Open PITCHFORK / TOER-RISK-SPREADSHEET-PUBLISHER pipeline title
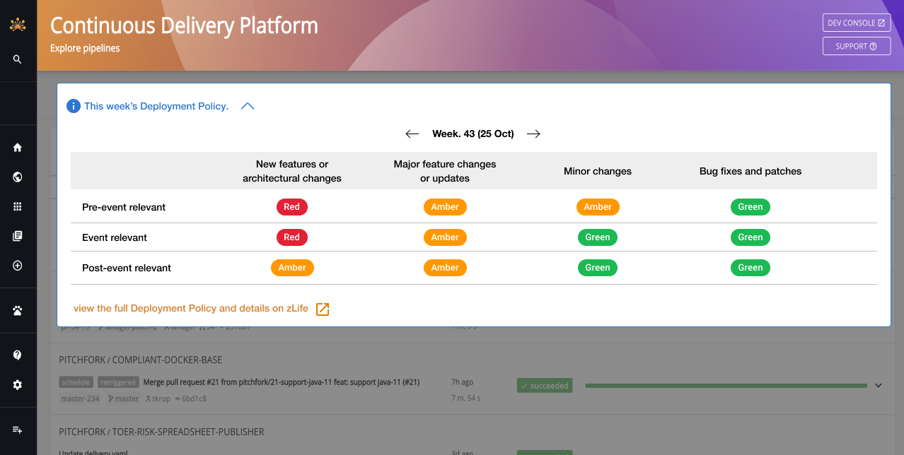This screenshot has height=455, width=904. (x=161, y=432)
